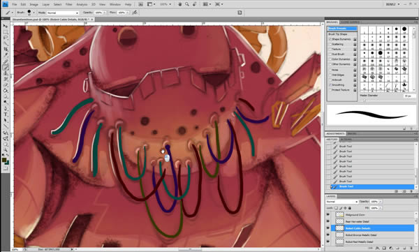Open the File menu
The width and height of the screenshot is (419, 252).
(x=15, y=5)
